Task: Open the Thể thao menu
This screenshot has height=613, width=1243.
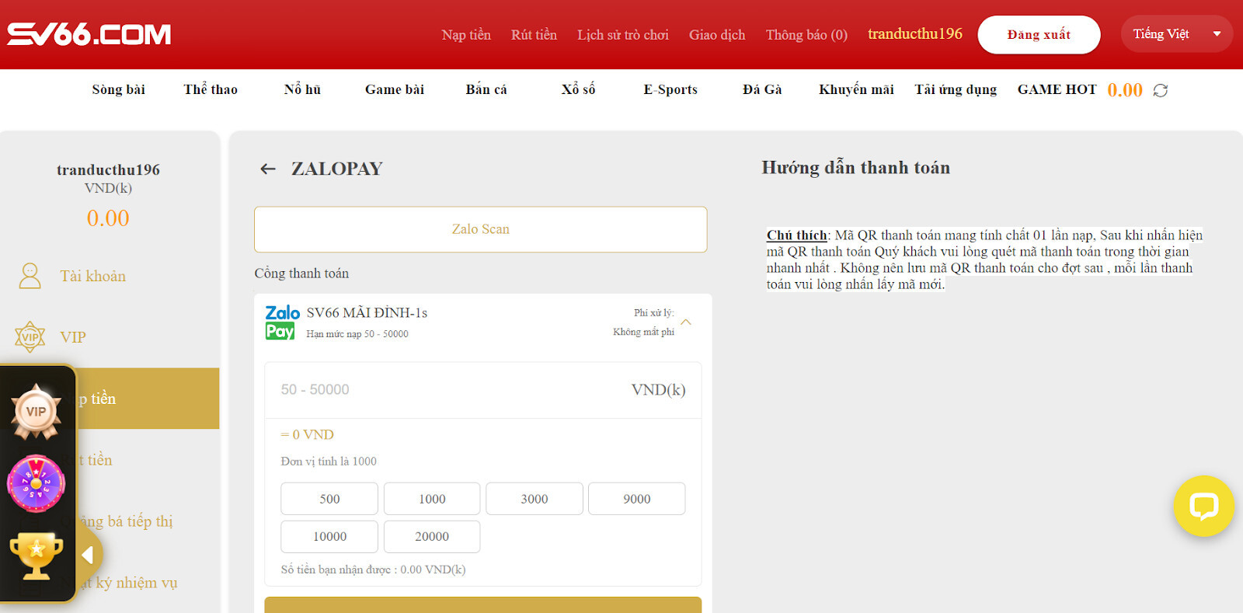Action: coord(211,89)
